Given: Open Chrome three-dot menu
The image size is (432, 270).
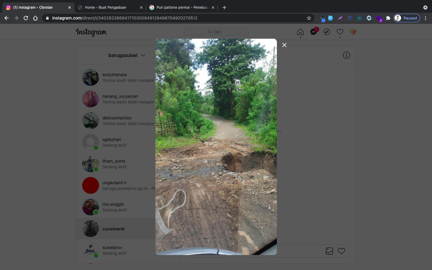Looking at the screenshot, I should (425, 18).
